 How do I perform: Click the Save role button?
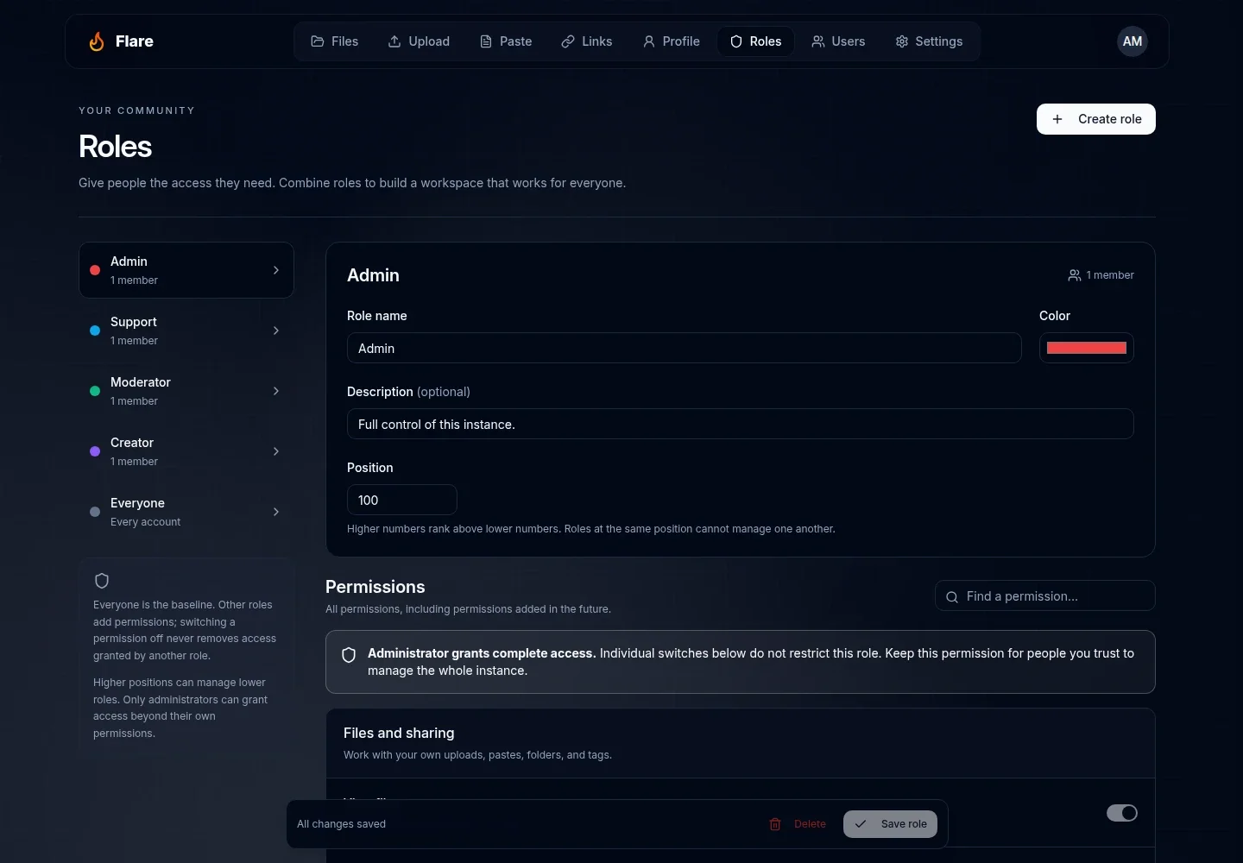(x=890, y=824)
